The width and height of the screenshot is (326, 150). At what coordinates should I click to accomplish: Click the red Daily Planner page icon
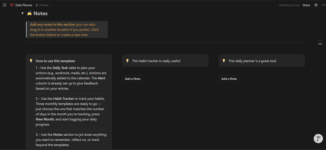(x=12, y=5)
